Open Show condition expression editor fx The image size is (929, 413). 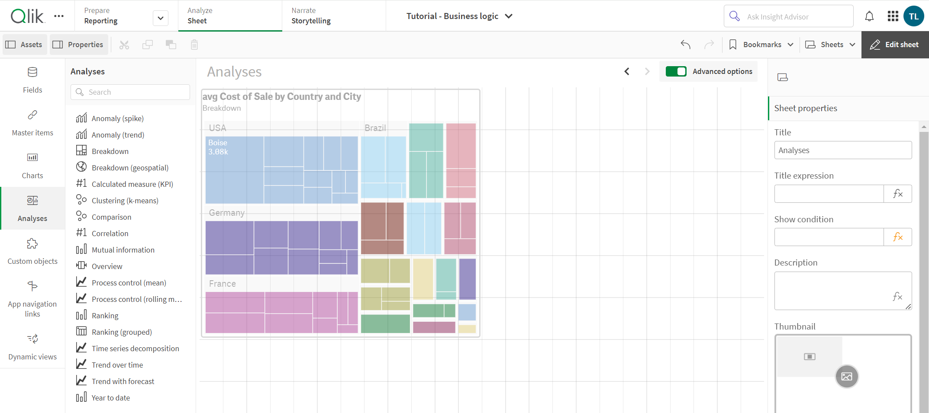click(x=898, y=237)
